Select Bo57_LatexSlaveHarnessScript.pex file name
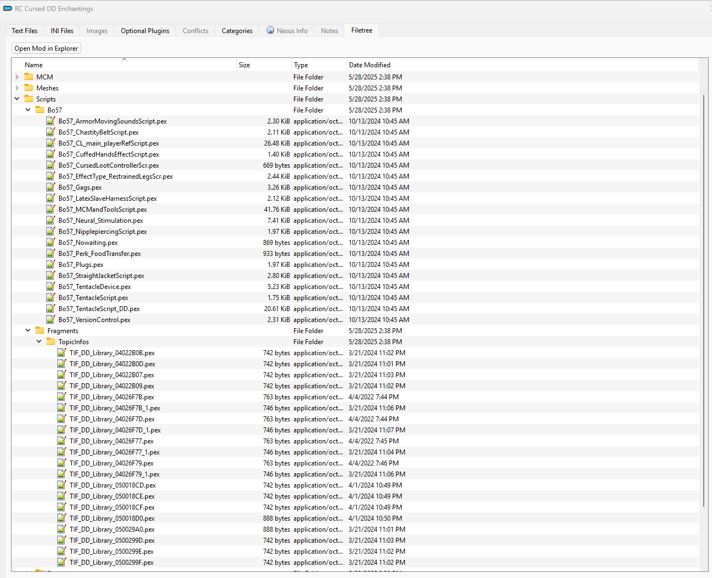Viewport: 712px width, 578px height. [108, 199]
